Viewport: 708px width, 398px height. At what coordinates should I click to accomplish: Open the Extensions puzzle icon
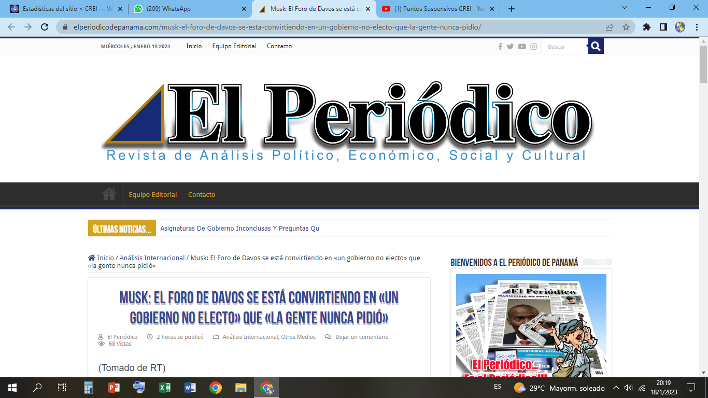646,27
